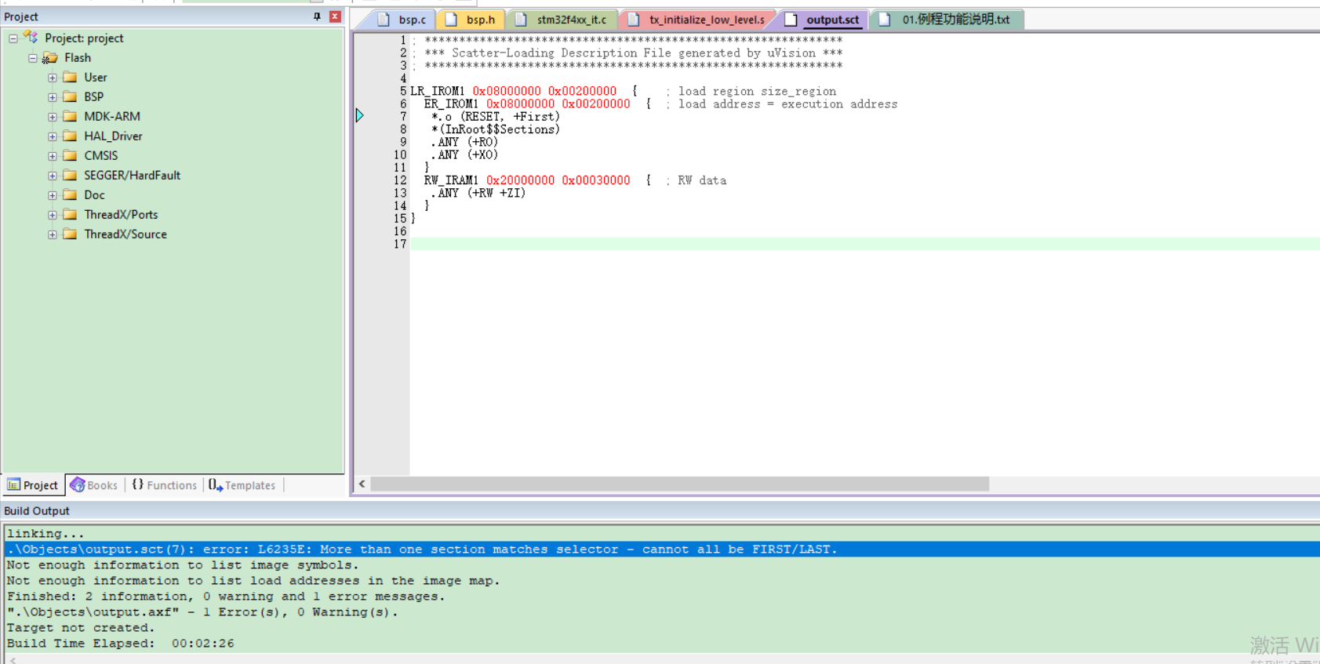Expand the ThreadX/Ports folder
1320x664 pixels.
point(53,215)
